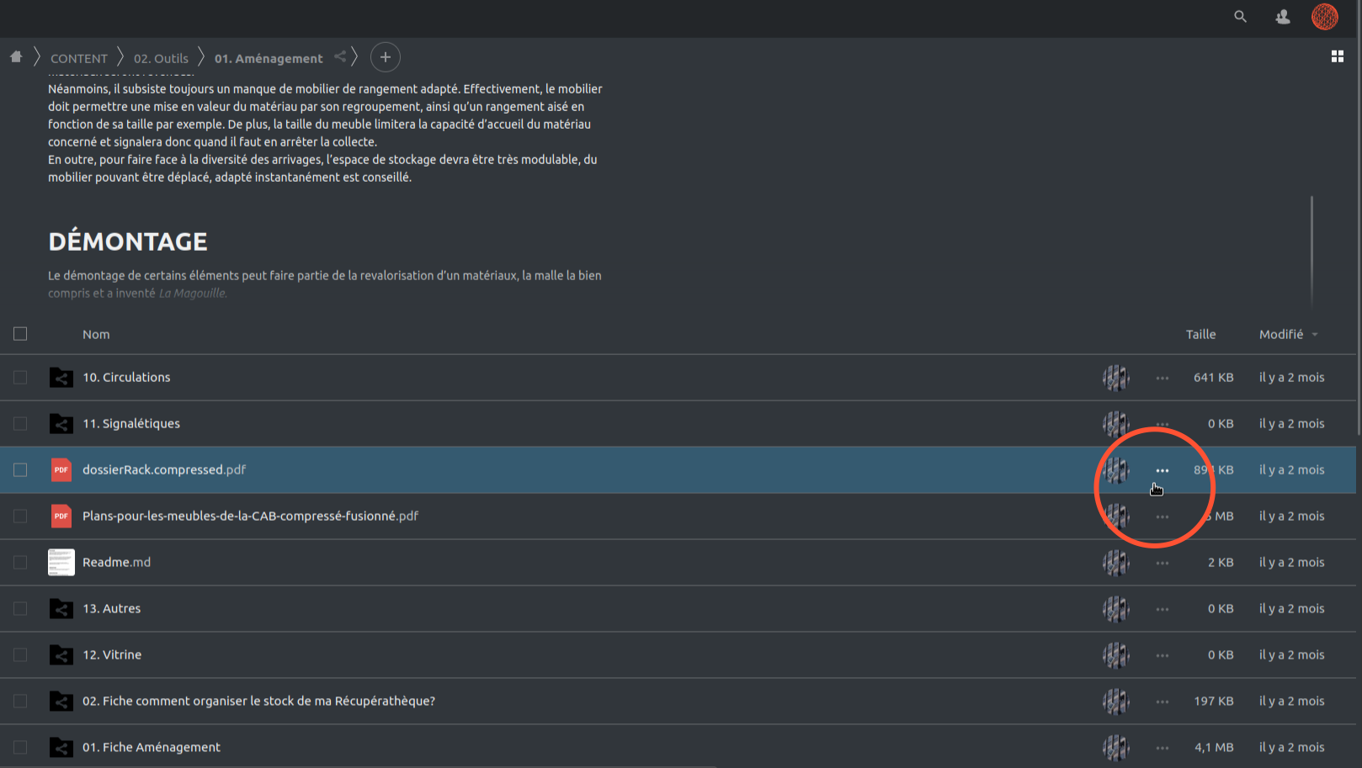
Task: Check the box for 10. Circulations
Action: [20, 378]
